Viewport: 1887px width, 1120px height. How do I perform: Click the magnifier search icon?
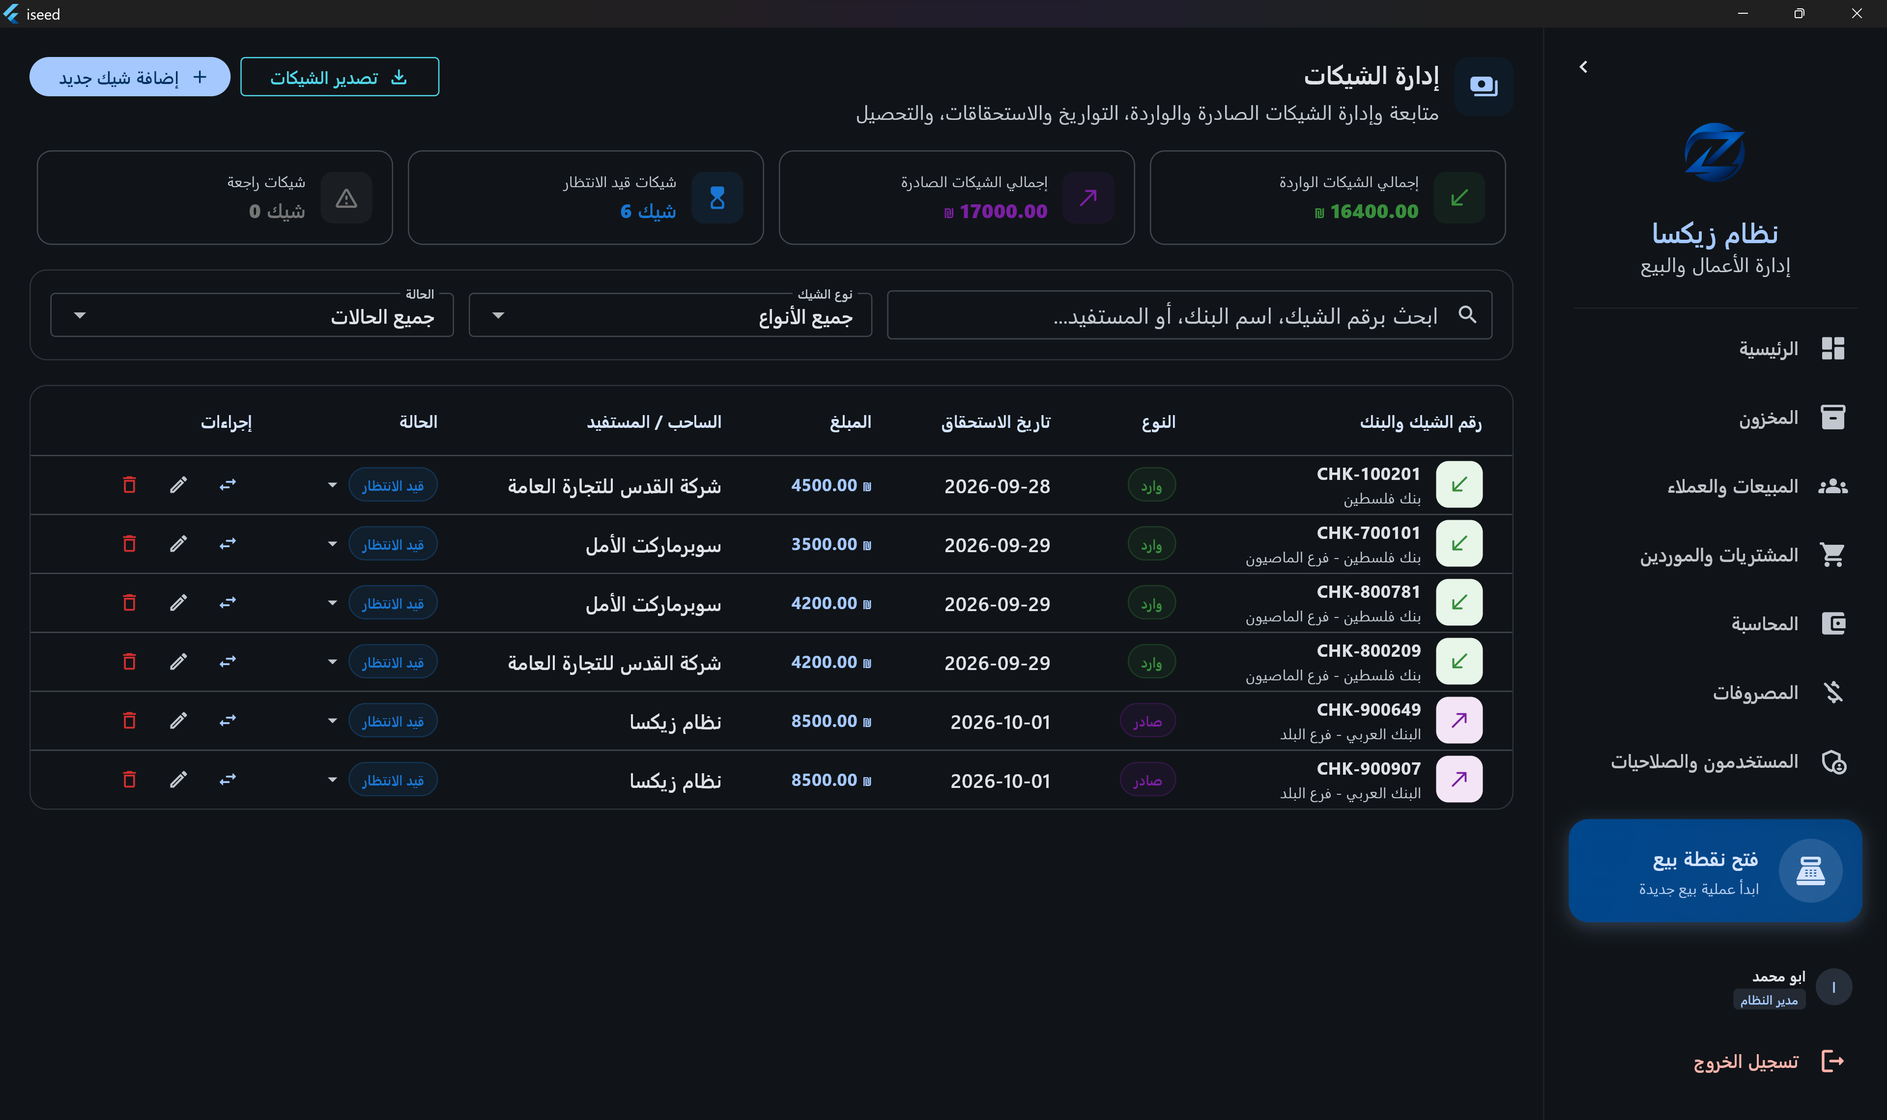coord(1467,314)
